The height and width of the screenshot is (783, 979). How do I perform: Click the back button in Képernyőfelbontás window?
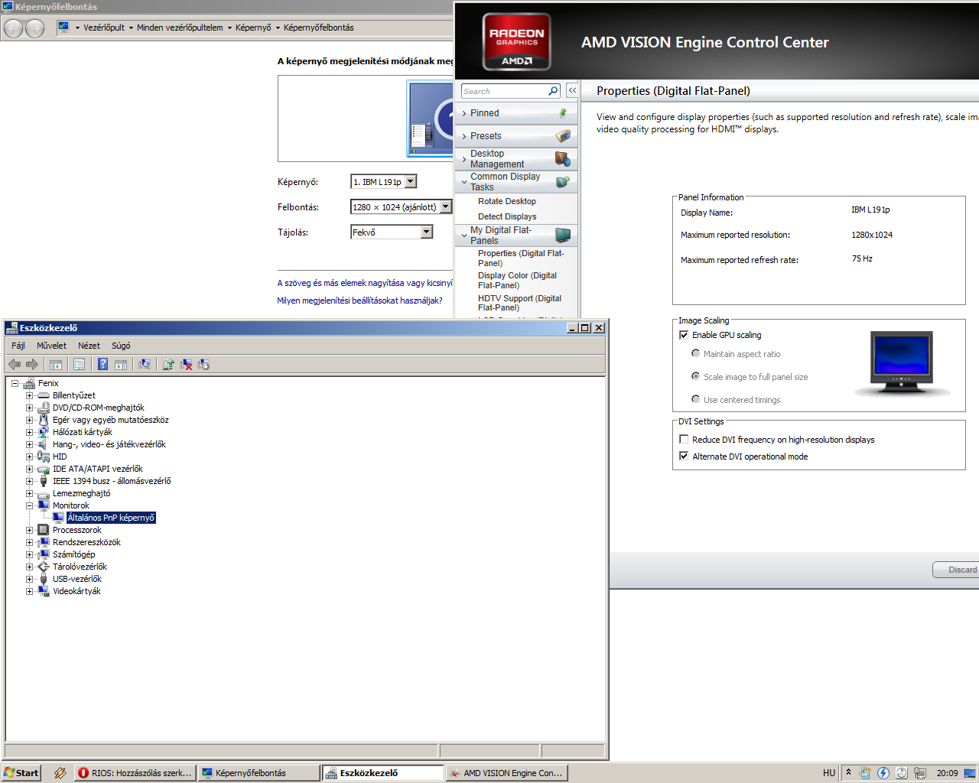[13, 28]
